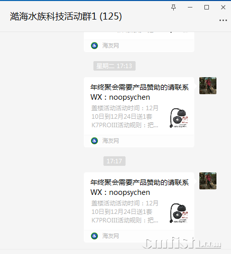Maximize the chat window

pyautogui.click(x=206, y=8)
